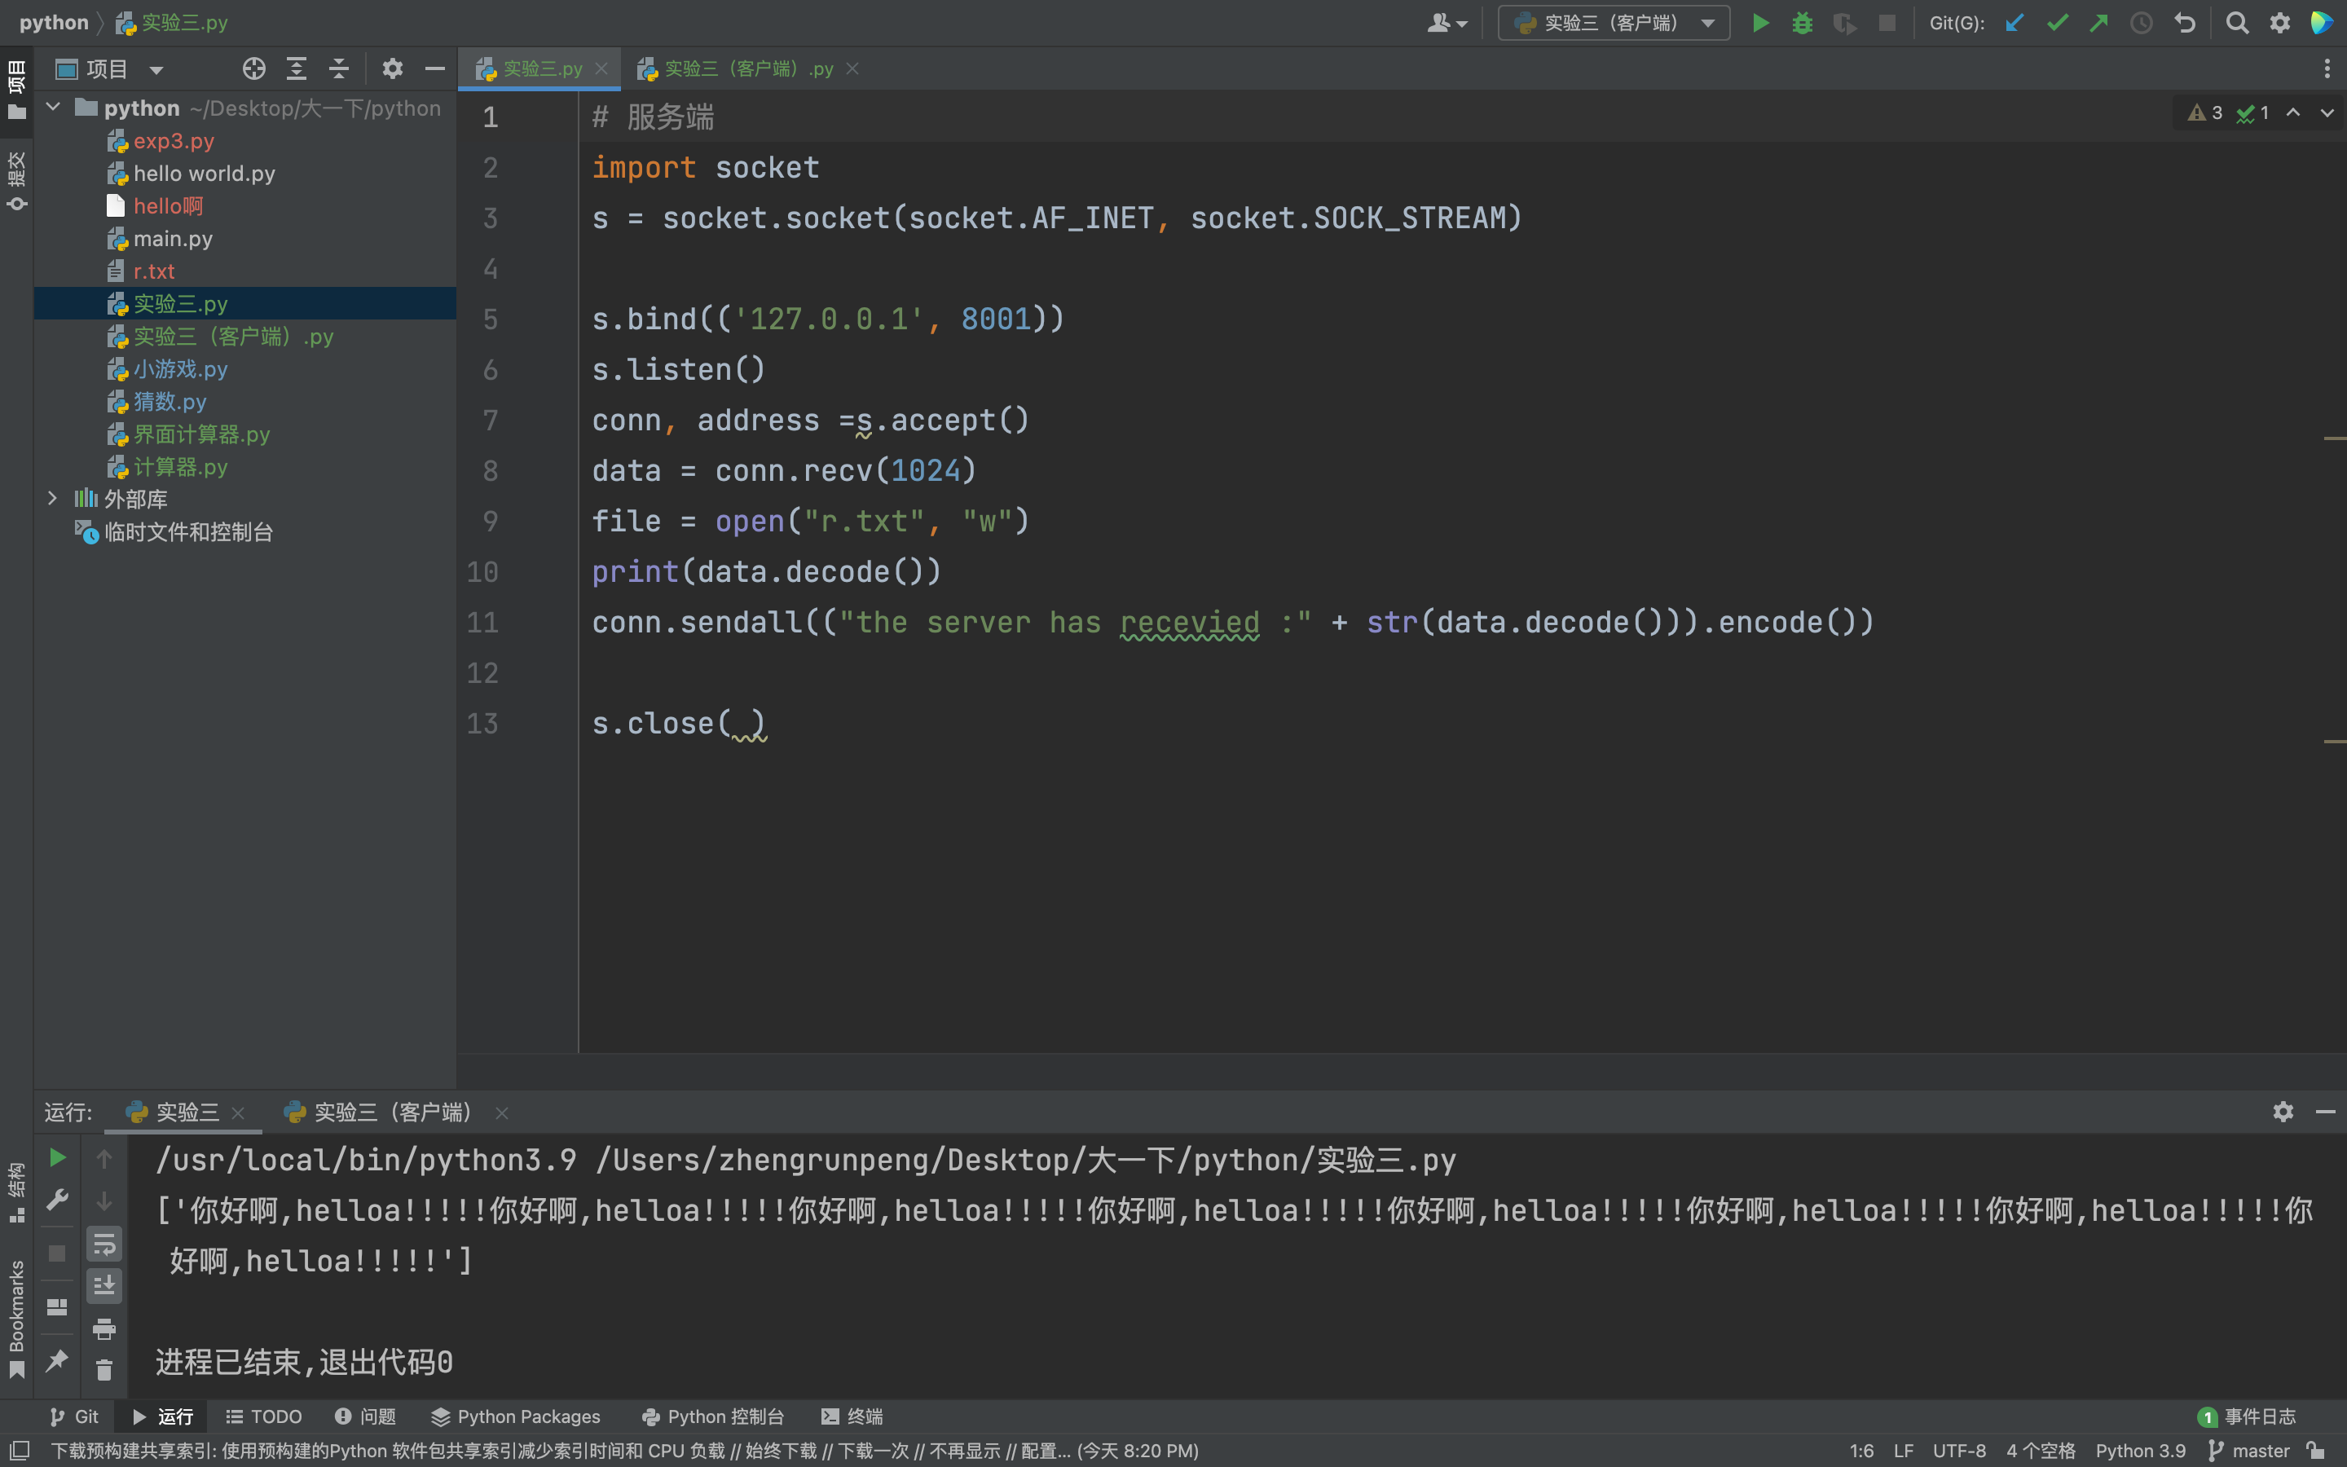Toggle soft-wrap in run console
Image resolution: width=2347 pixels, height=1467 pixels.
click(103, 1244)
